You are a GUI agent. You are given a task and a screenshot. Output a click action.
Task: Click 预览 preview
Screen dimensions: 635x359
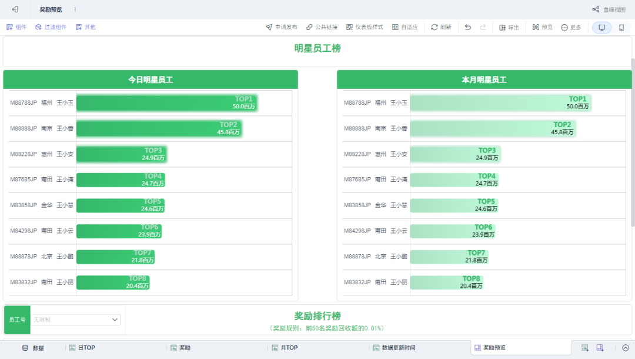click(x=543, y=27)
